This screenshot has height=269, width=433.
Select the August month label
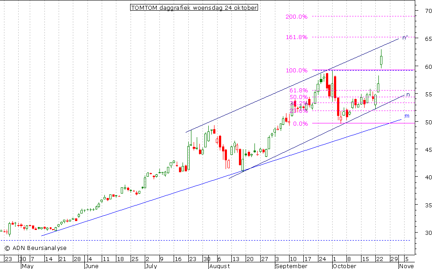(219, 266)
